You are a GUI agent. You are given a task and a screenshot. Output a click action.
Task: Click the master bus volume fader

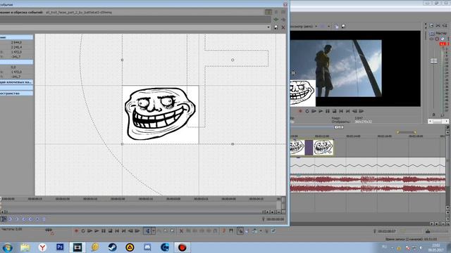[434, 61]
